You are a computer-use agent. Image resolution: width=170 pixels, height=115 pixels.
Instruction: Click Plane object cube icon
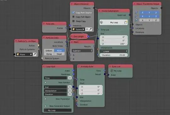[x=18, y=54]
